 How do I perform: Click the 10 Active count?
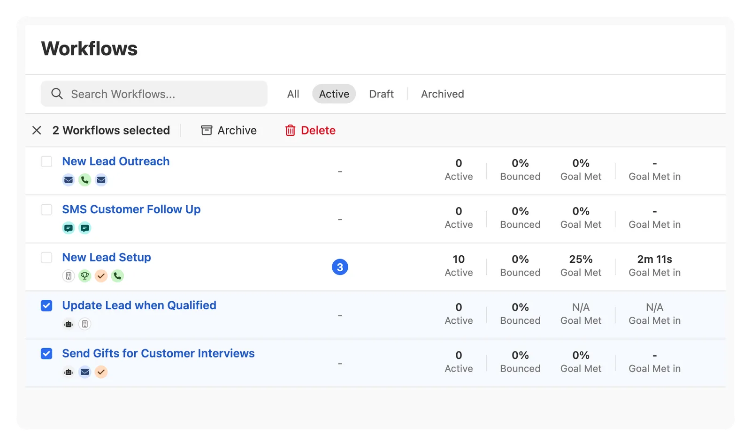click(x=459, y=259)
